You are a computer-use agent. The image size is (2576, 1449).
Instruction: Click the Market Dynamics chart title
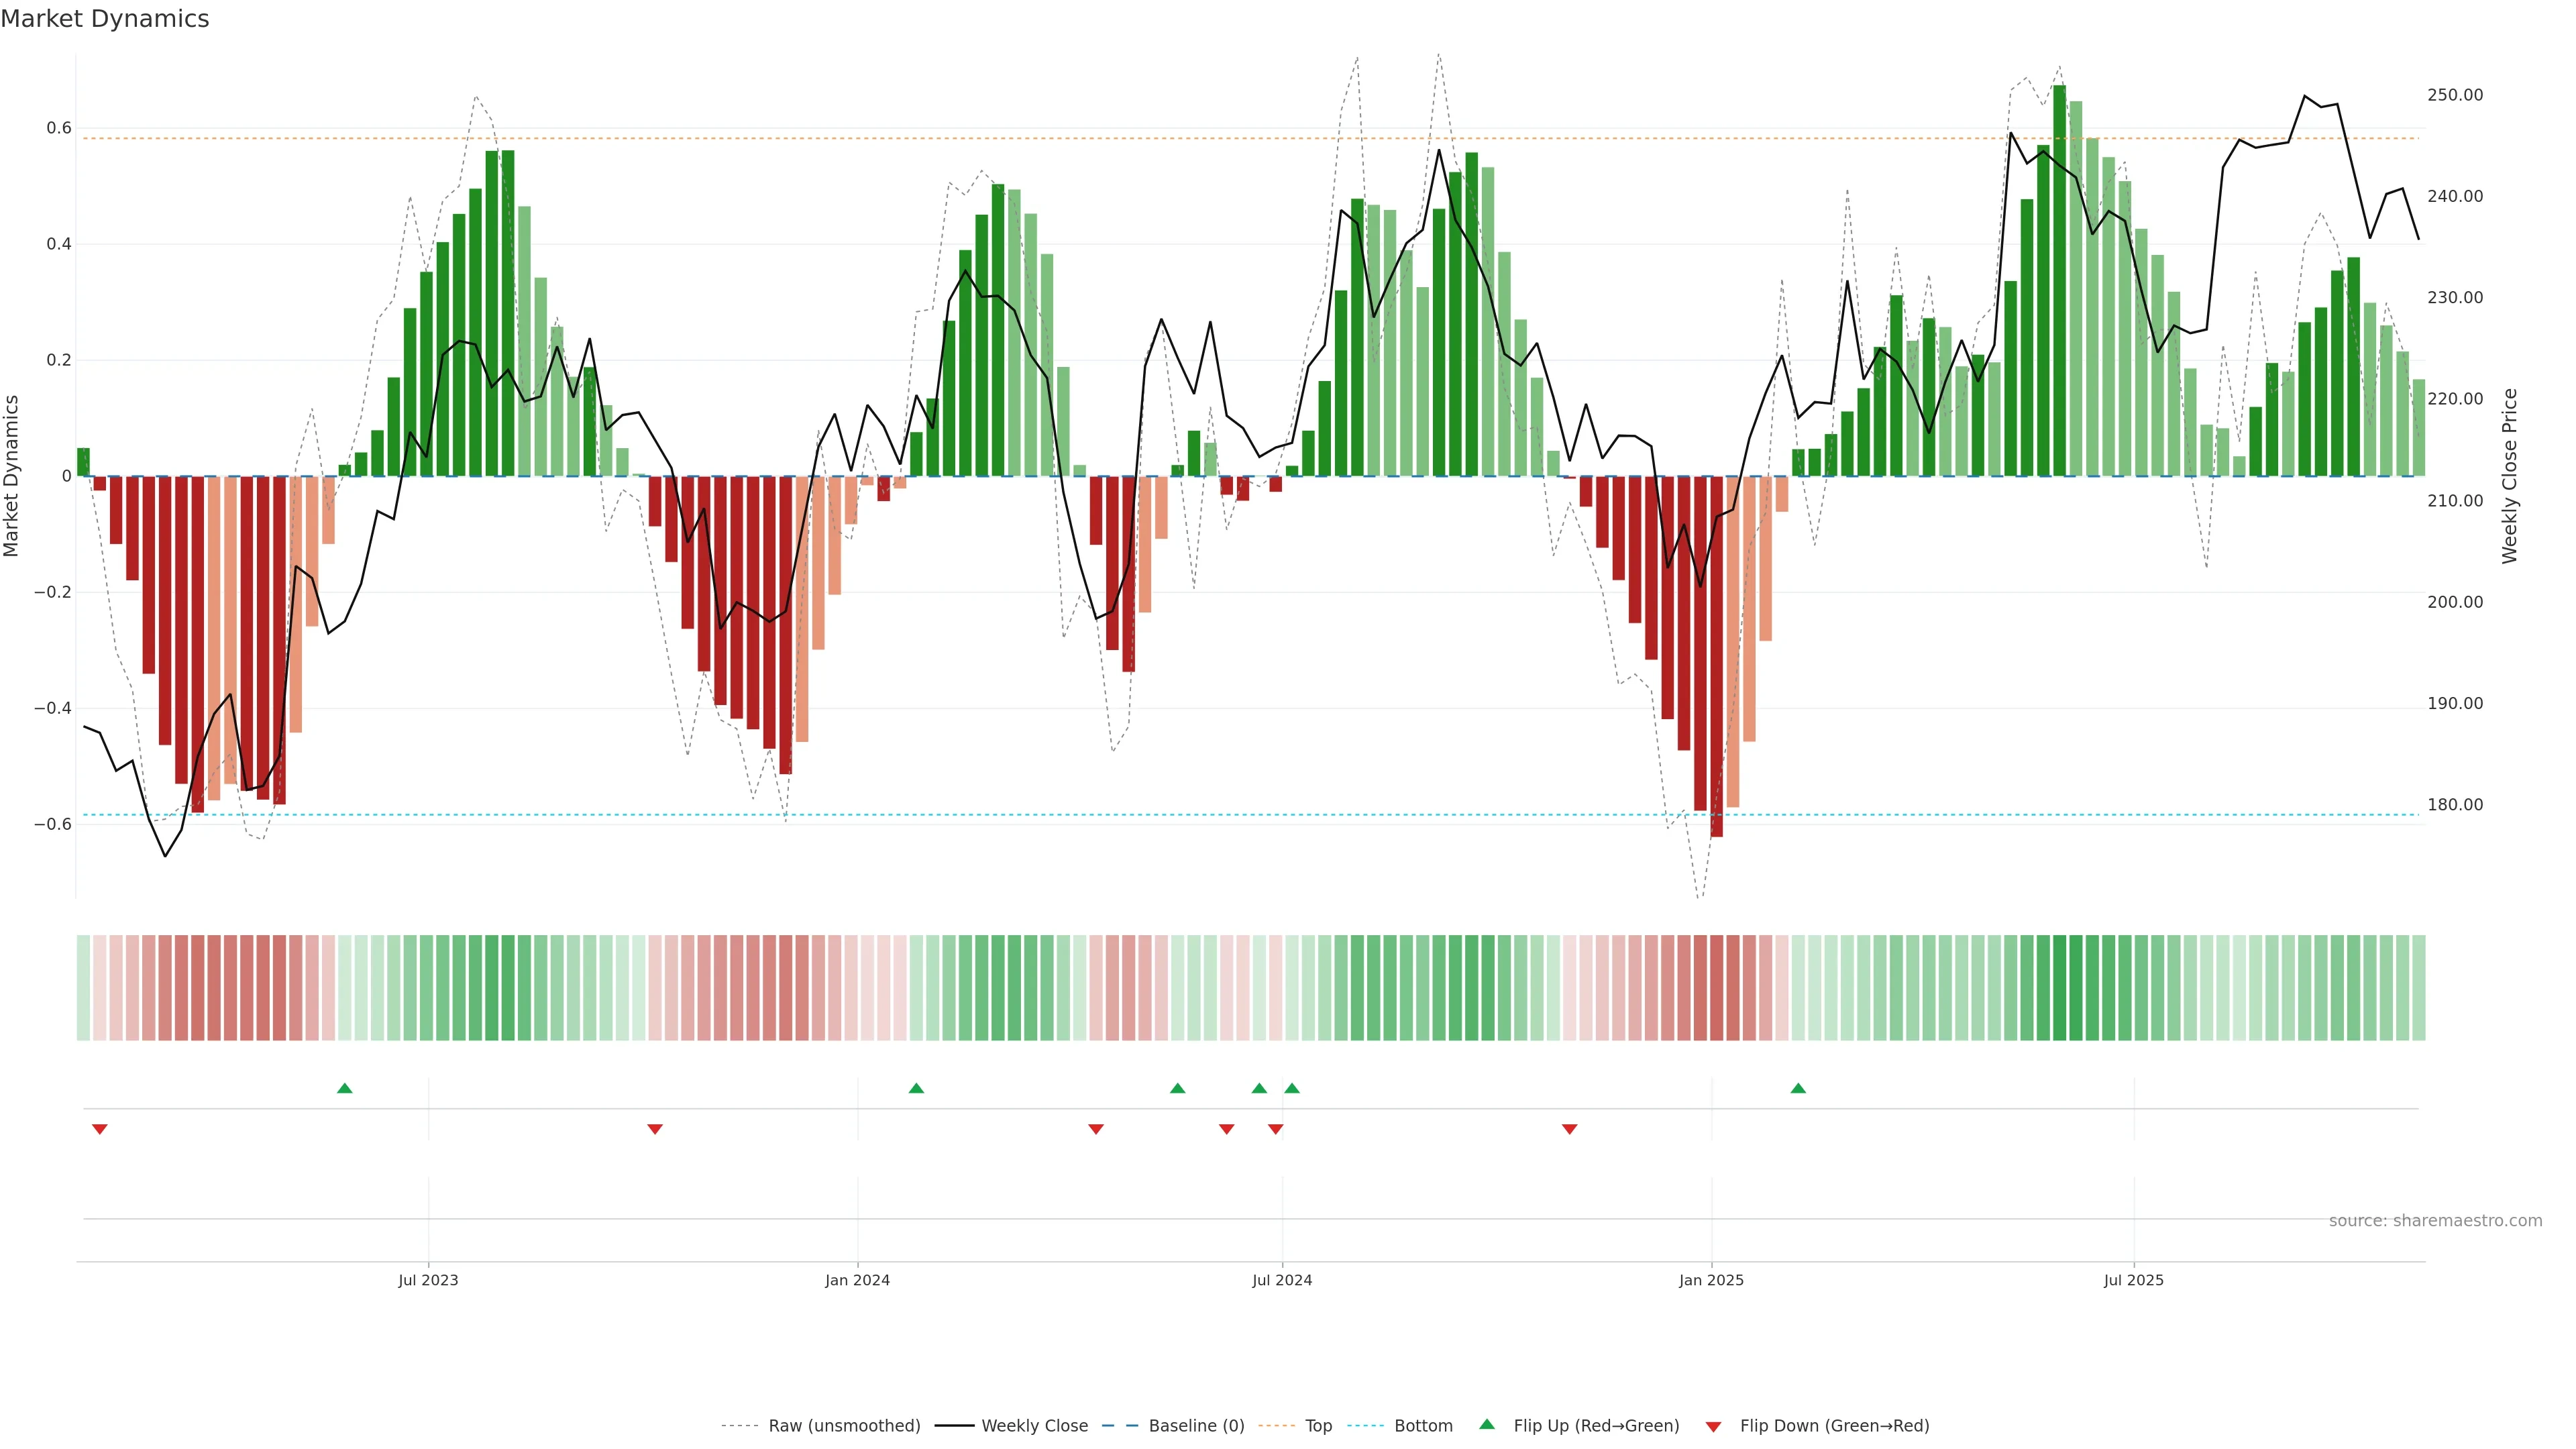click(x=105, y=19)
